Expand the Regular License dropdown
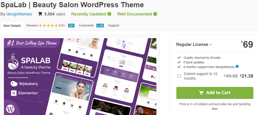This screenshot has height=115, width=257. (x=194, y=44)
